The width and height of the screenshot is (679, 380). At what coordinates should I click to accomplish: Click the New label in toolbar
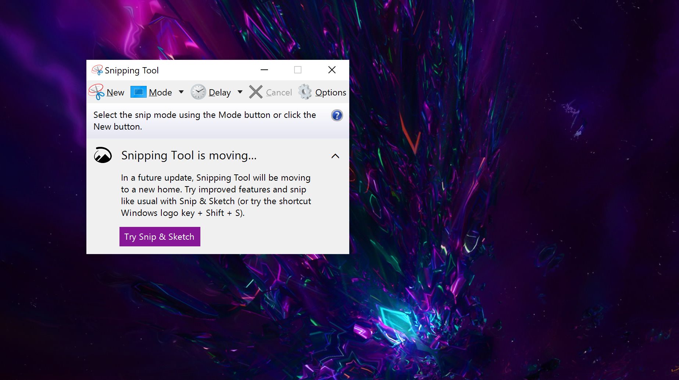[115, 93]
